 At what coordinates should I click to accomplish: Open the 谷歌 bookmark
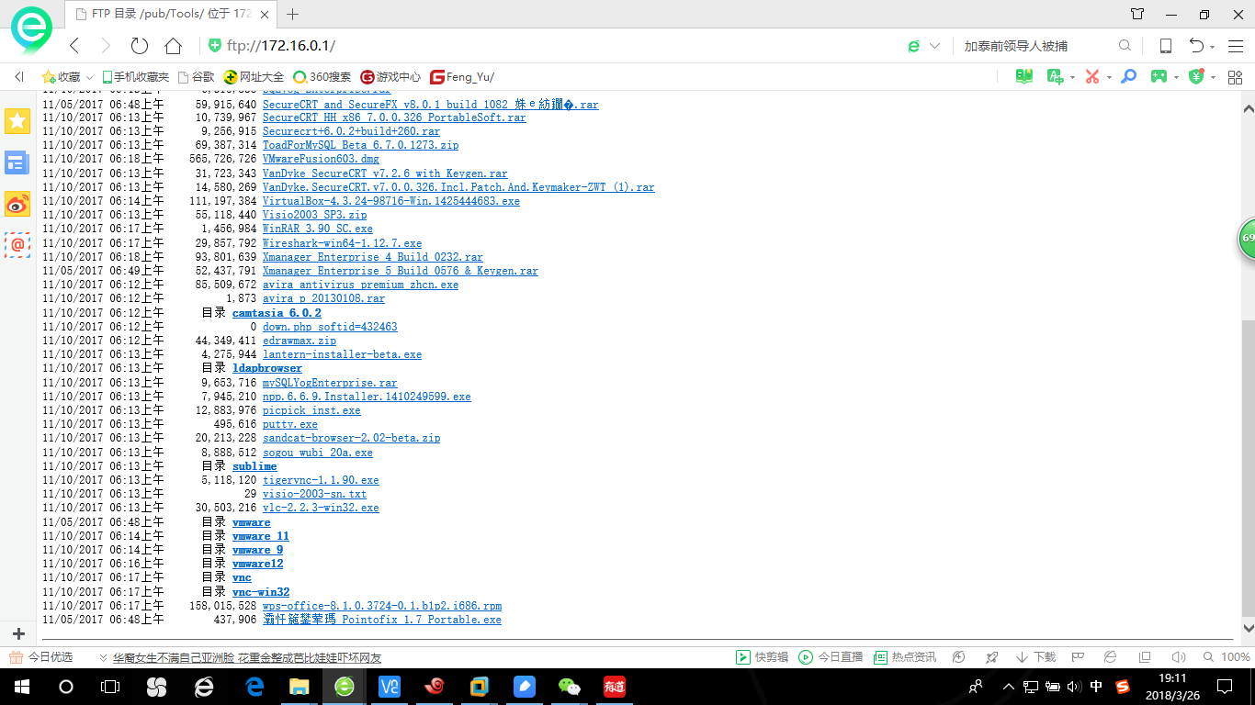[196, 77]
